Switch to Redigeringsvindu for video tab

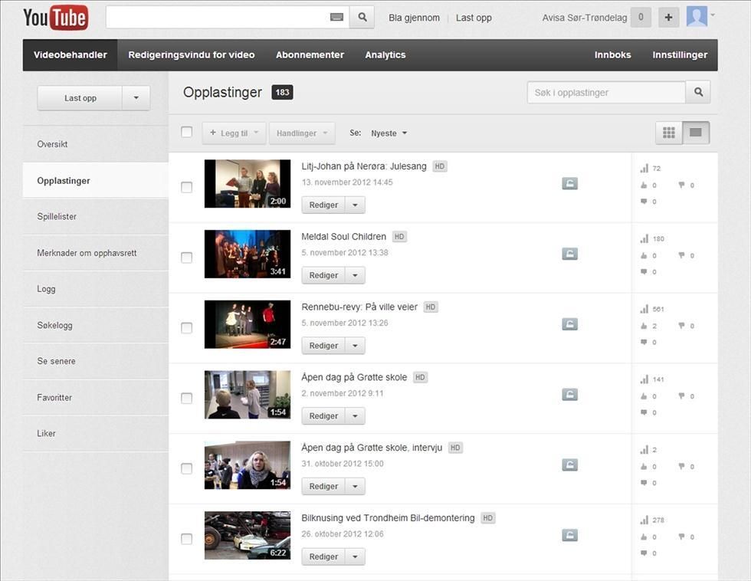[190, 54]
